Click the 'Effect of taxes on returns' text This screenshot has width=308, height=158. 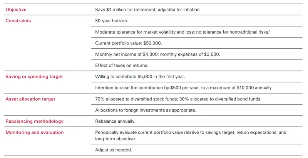[121, 66]
